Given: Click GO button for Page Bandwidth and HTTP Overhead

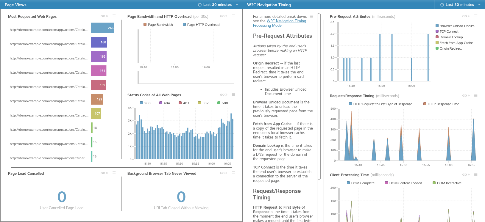Looking at the screenshot, I should (224, 16).
